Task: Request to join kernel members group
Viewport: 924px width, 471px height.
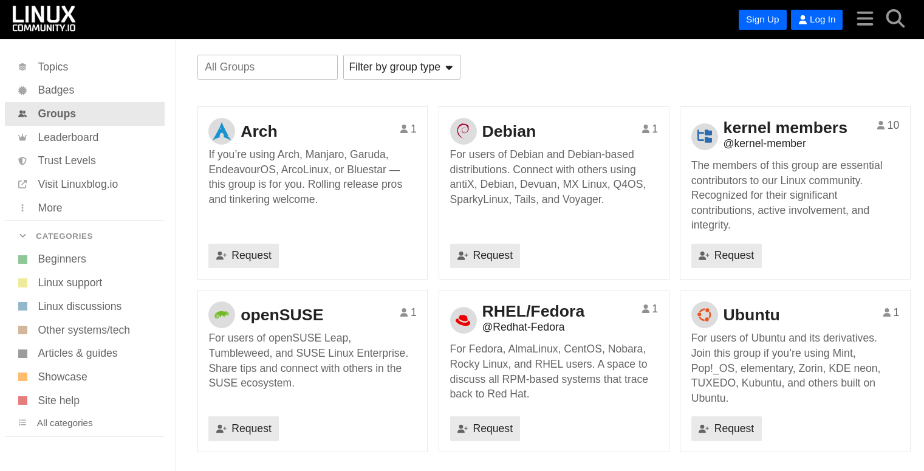Action: (x=727, y=256)
